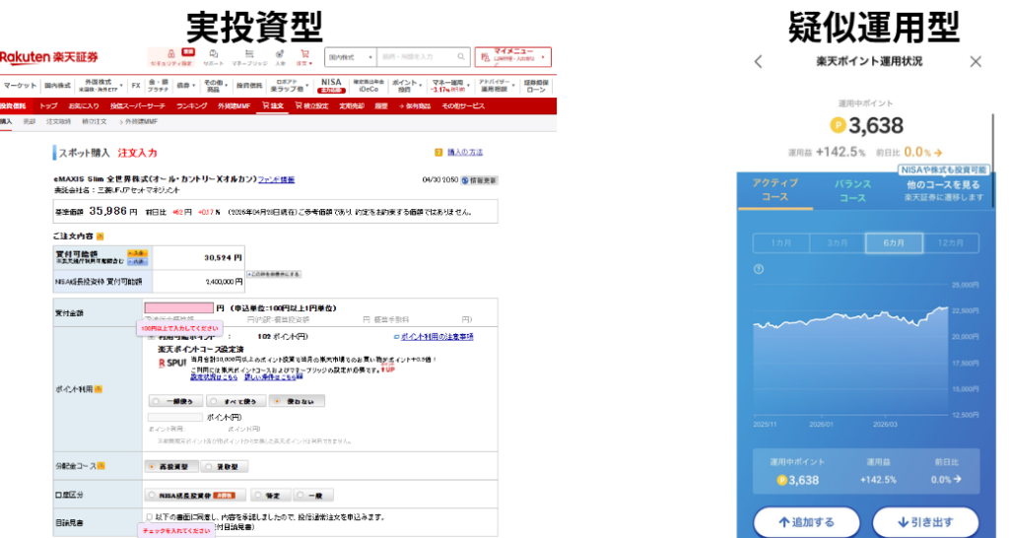
Task: Open the NISA nav menu item
Action: 331,86
